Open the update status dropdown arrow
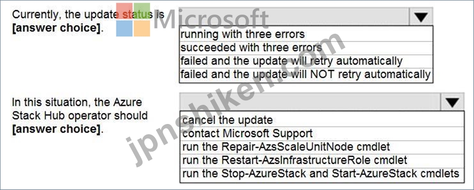This screenshot has width=474, height=190. (421, 16)
